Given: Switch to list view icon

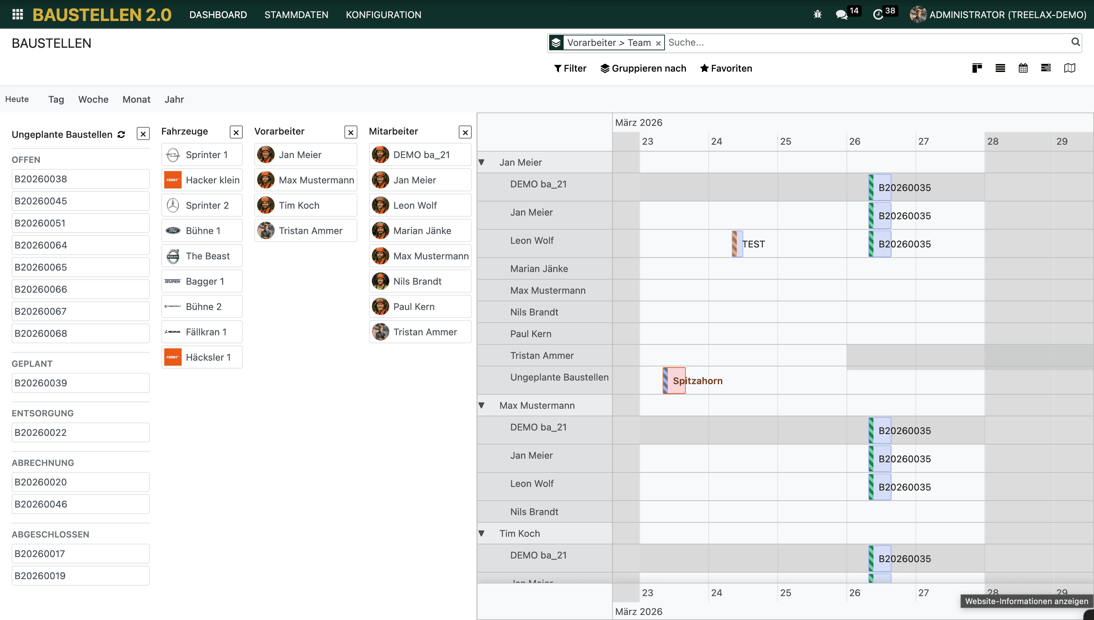Looking at the screenshot, I should [1000, 68].
